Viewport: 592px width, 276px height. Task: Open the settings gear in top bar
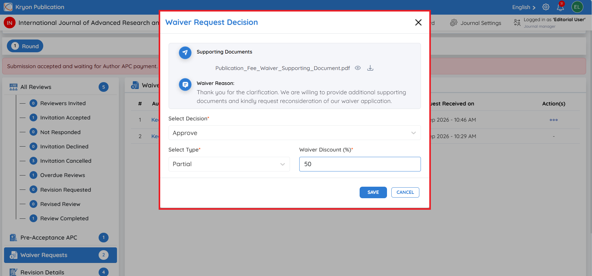(546, 7)
